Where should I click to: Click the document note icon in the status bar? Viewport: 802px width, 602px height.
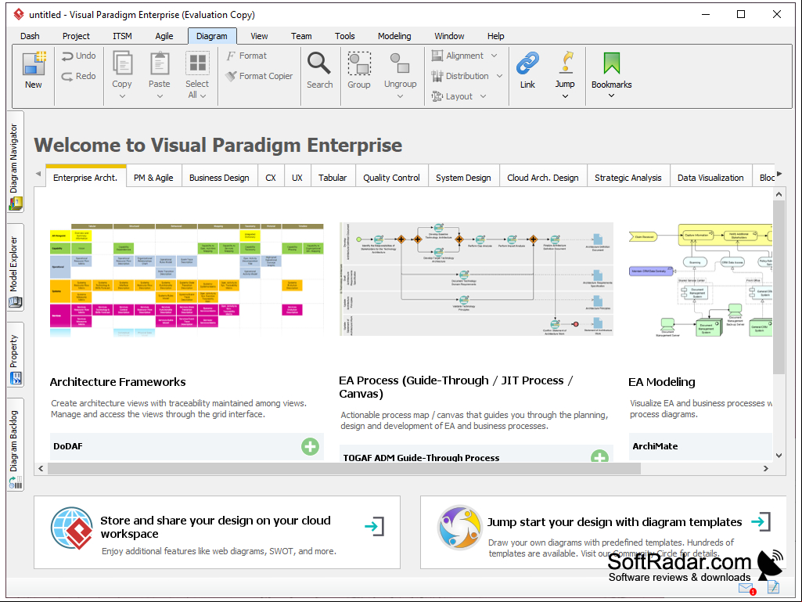coord(773,587)
